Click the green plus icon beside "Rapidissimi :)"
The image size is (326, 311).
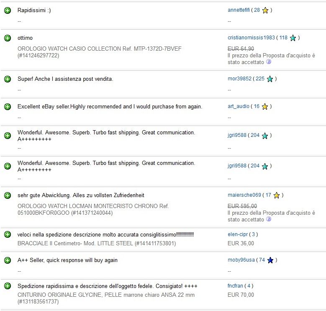[8, 10]
